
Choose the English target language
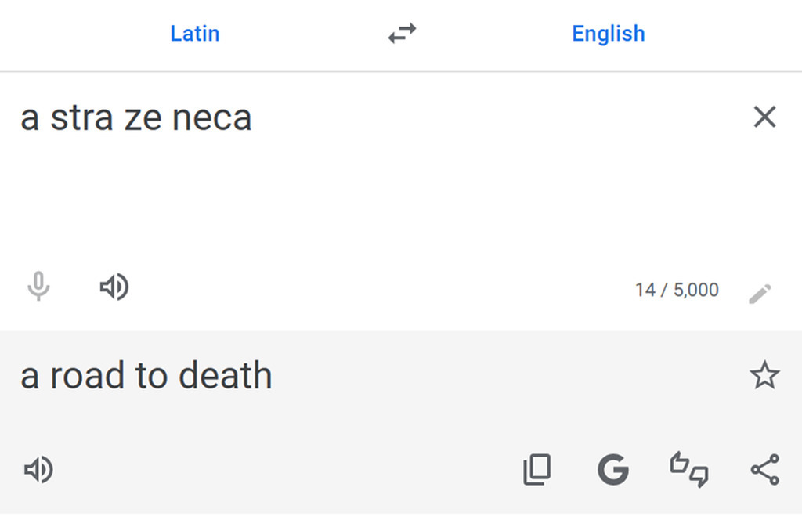[609, 34]
